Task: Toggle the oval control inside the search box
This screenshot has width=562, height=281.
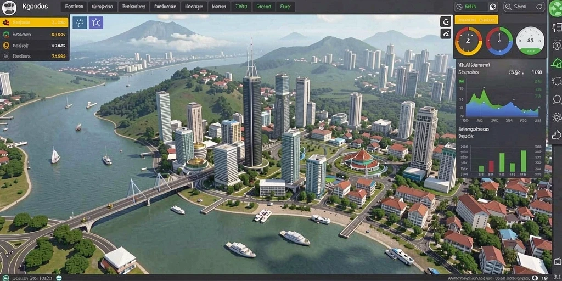Action: (540, 7)
